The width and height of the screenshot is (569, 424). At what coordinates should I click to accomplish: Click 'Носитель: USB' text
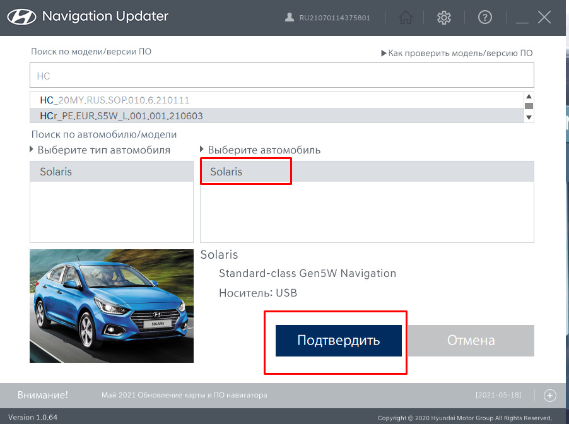258,293
